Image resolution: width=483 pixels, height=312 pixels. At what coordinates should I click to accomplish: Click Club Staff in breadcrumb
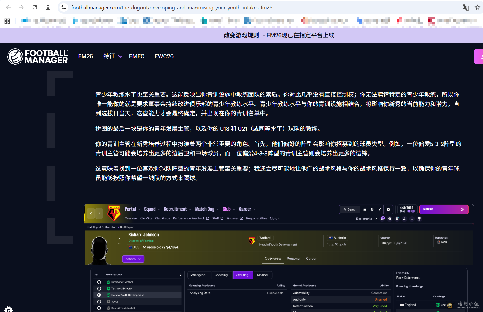coord(111,227)
